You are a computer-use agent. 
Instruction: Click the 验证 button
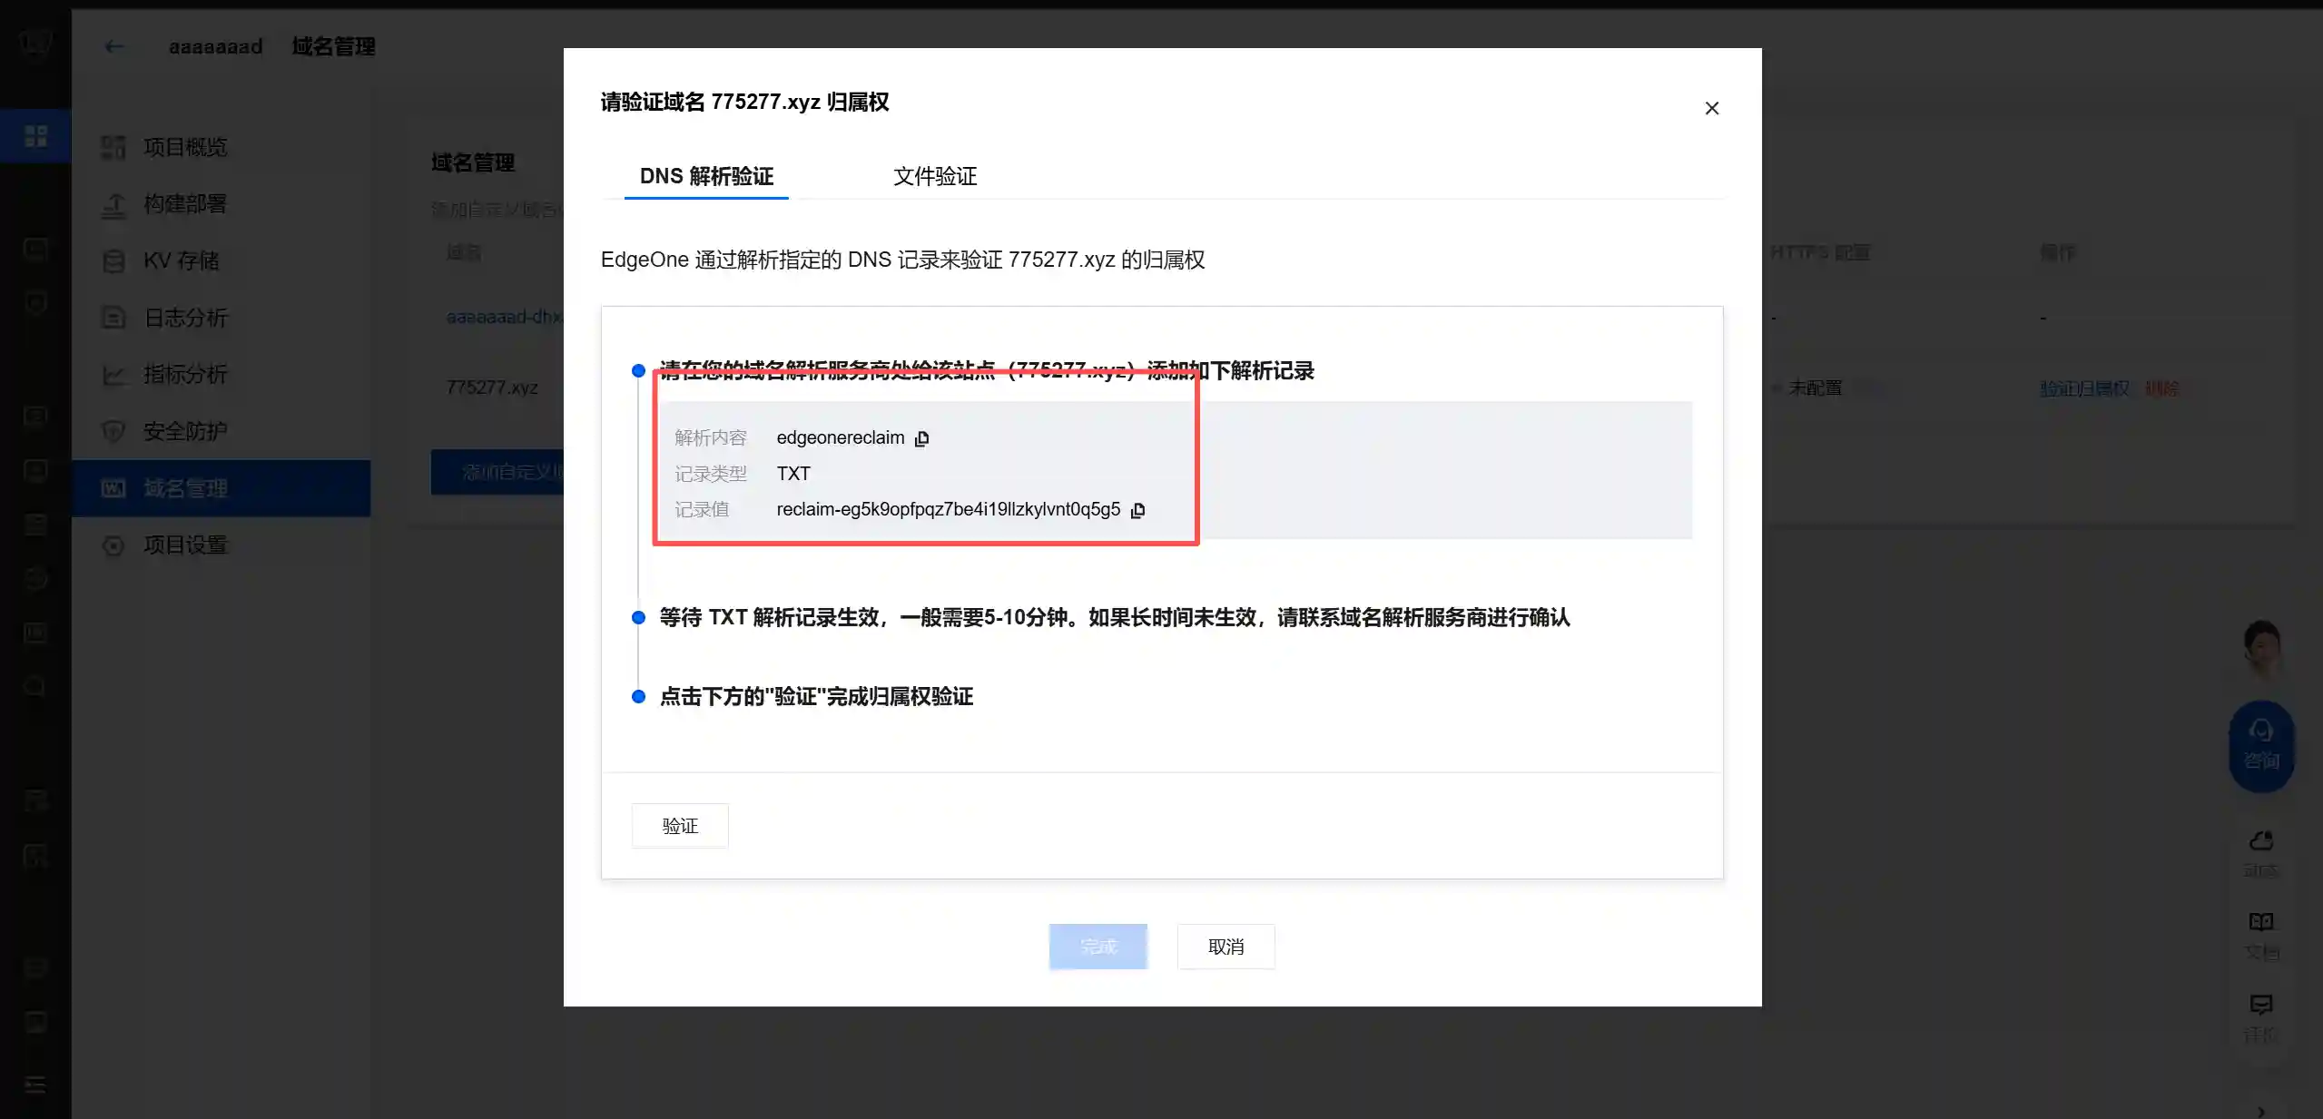click(x=680, y=826)
